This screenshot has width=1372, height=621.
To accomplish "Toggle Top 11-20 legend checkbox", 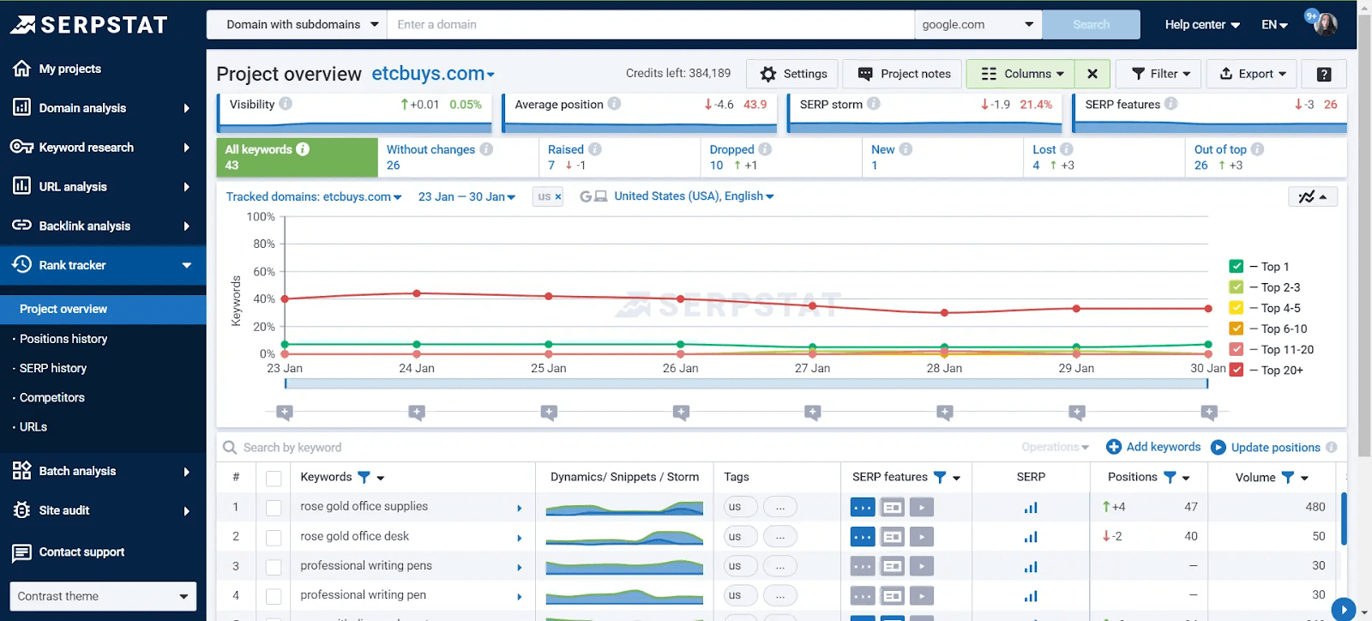I will click(x=1237, y=349).
